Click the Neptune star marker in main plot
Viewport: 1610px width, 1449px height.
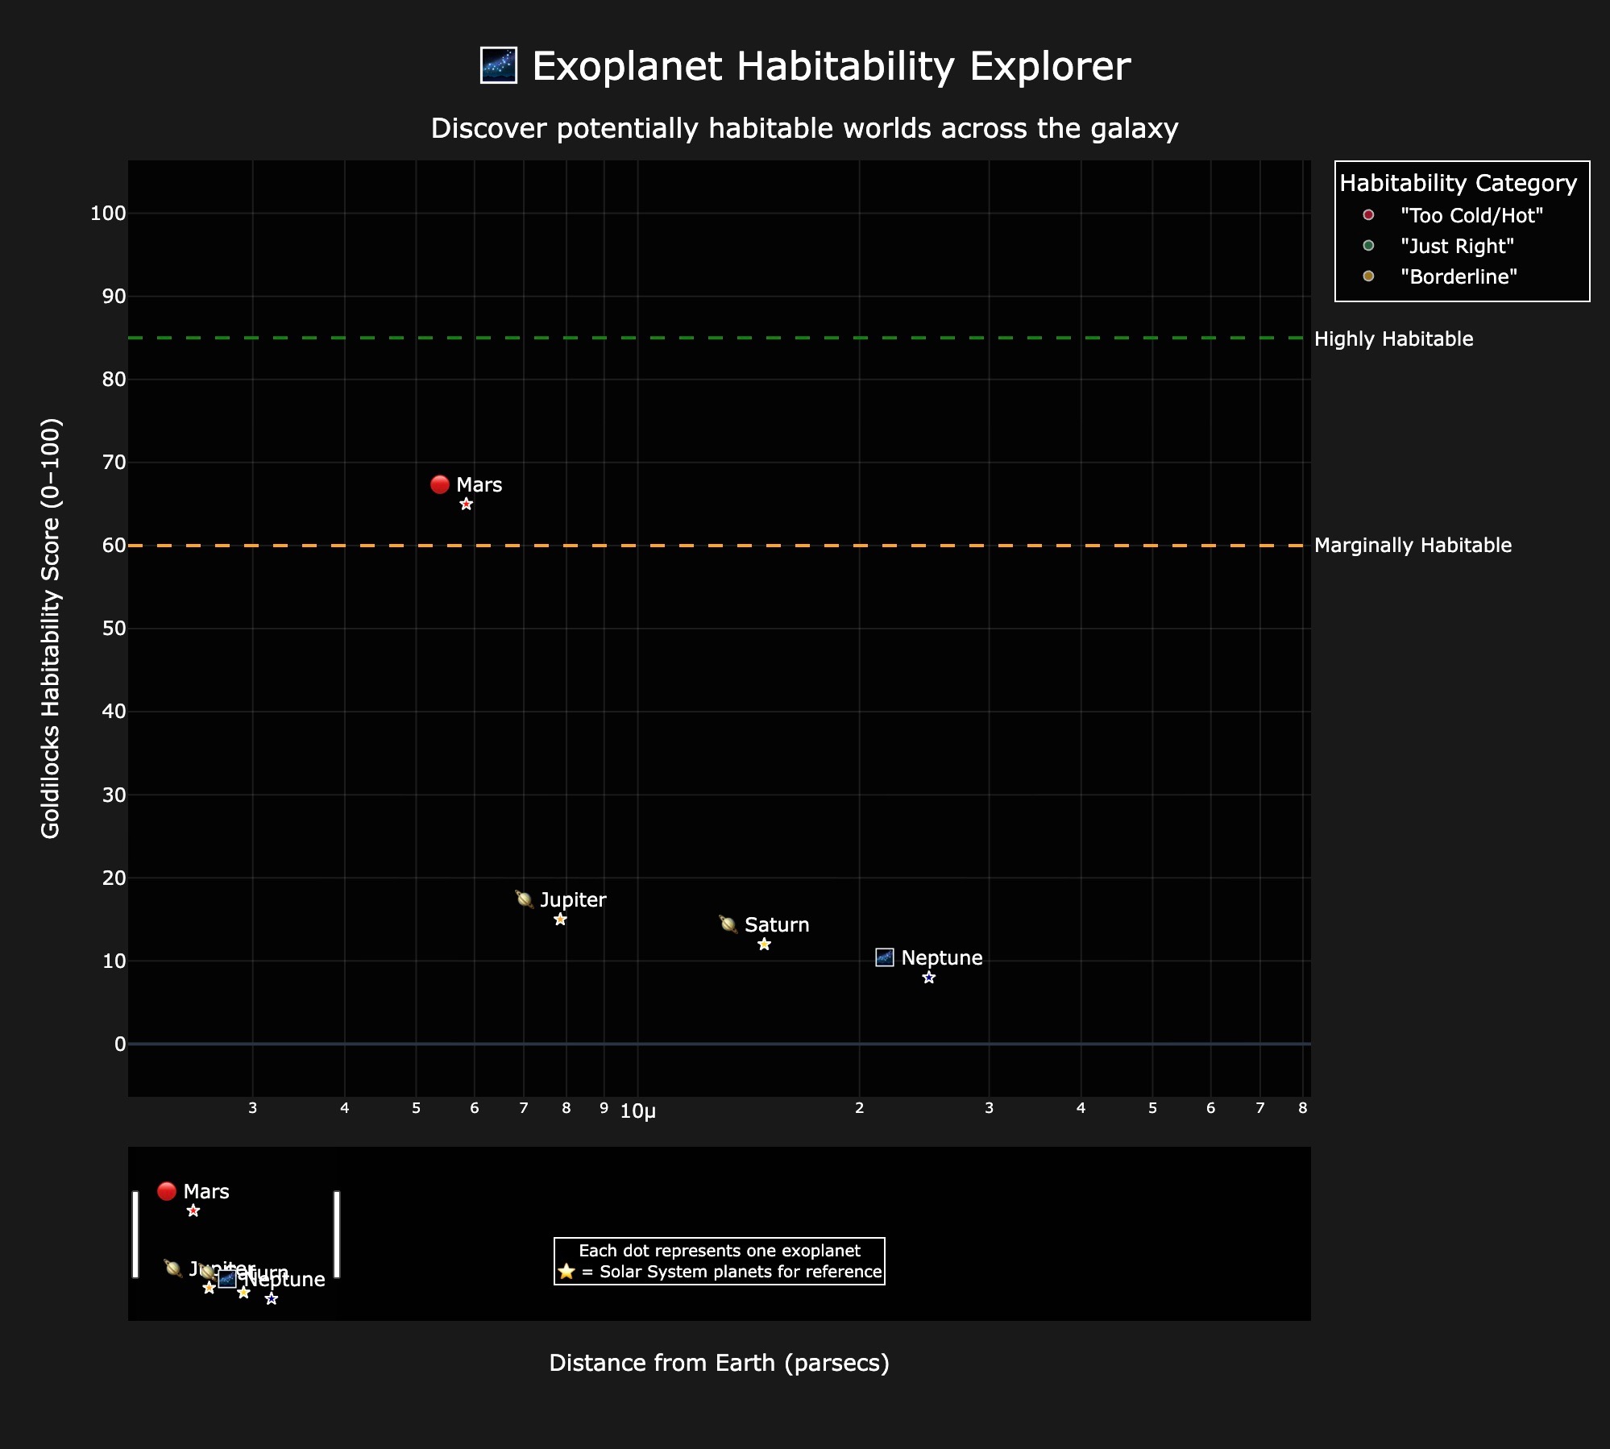pos(929,978)
